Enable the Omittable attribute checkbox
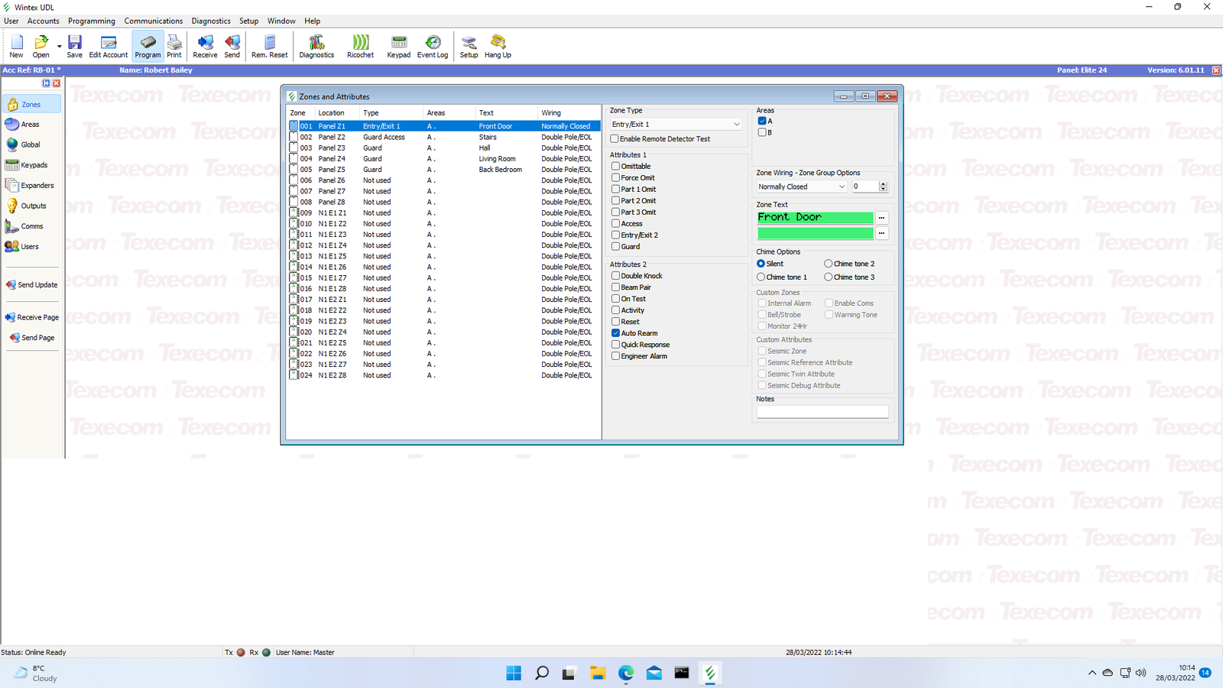The image size is (1223, 688). pyautogui.click(x=615, y=166)
